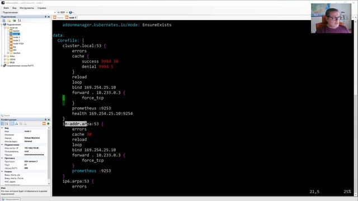Click the green view icon in connections toolbar
358x201 pixels.
[14, 21]
